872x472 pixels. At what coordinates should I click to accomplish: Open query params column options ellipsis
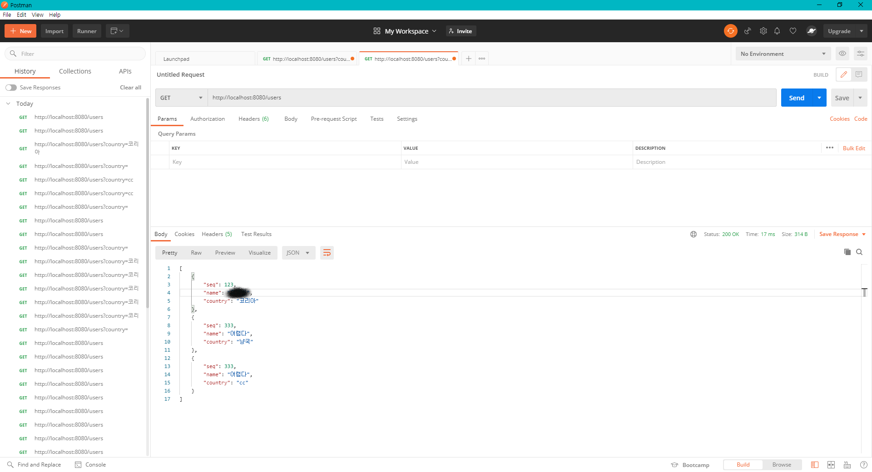coord(830,148)
